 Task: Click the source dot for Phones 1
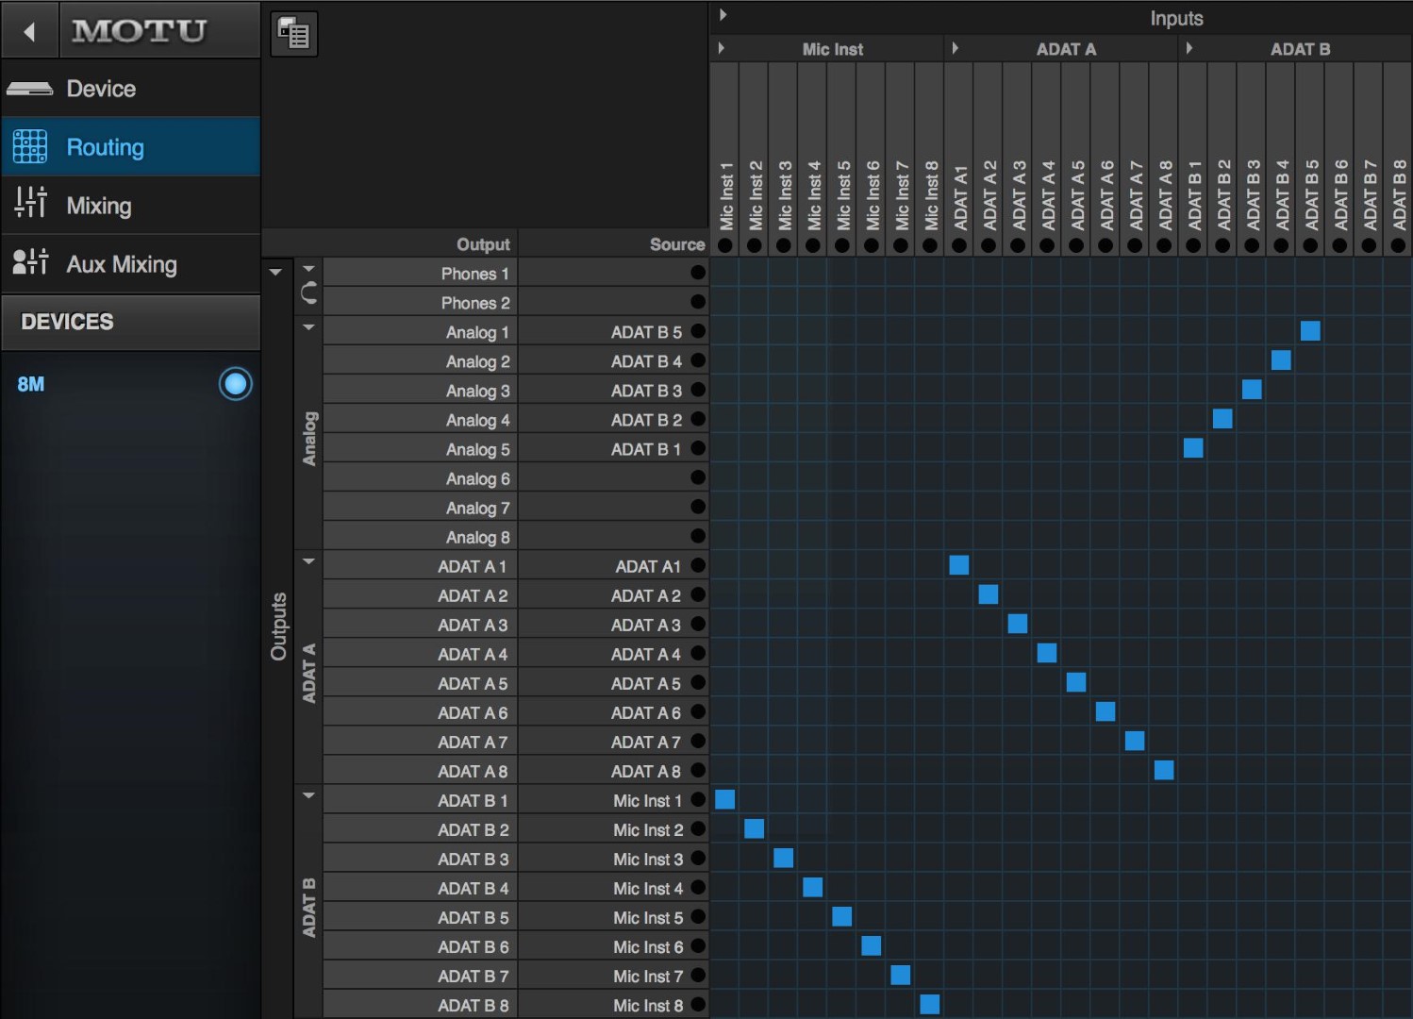click(x=698, y=273)
